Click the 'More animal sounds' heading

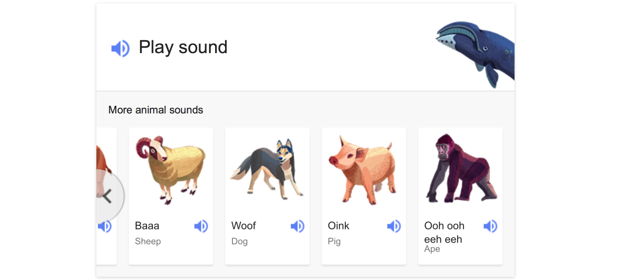coord(155,110)
